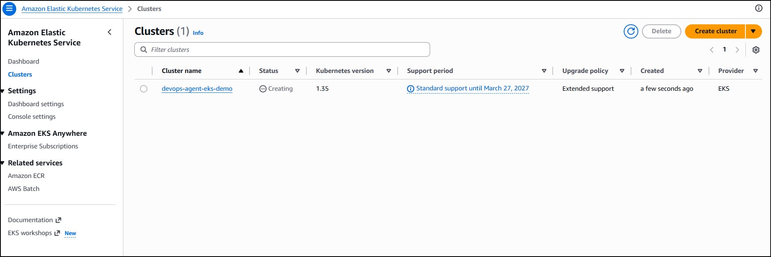
Task: Collapse the side navigation panel
Action: [x=110, y=32]
